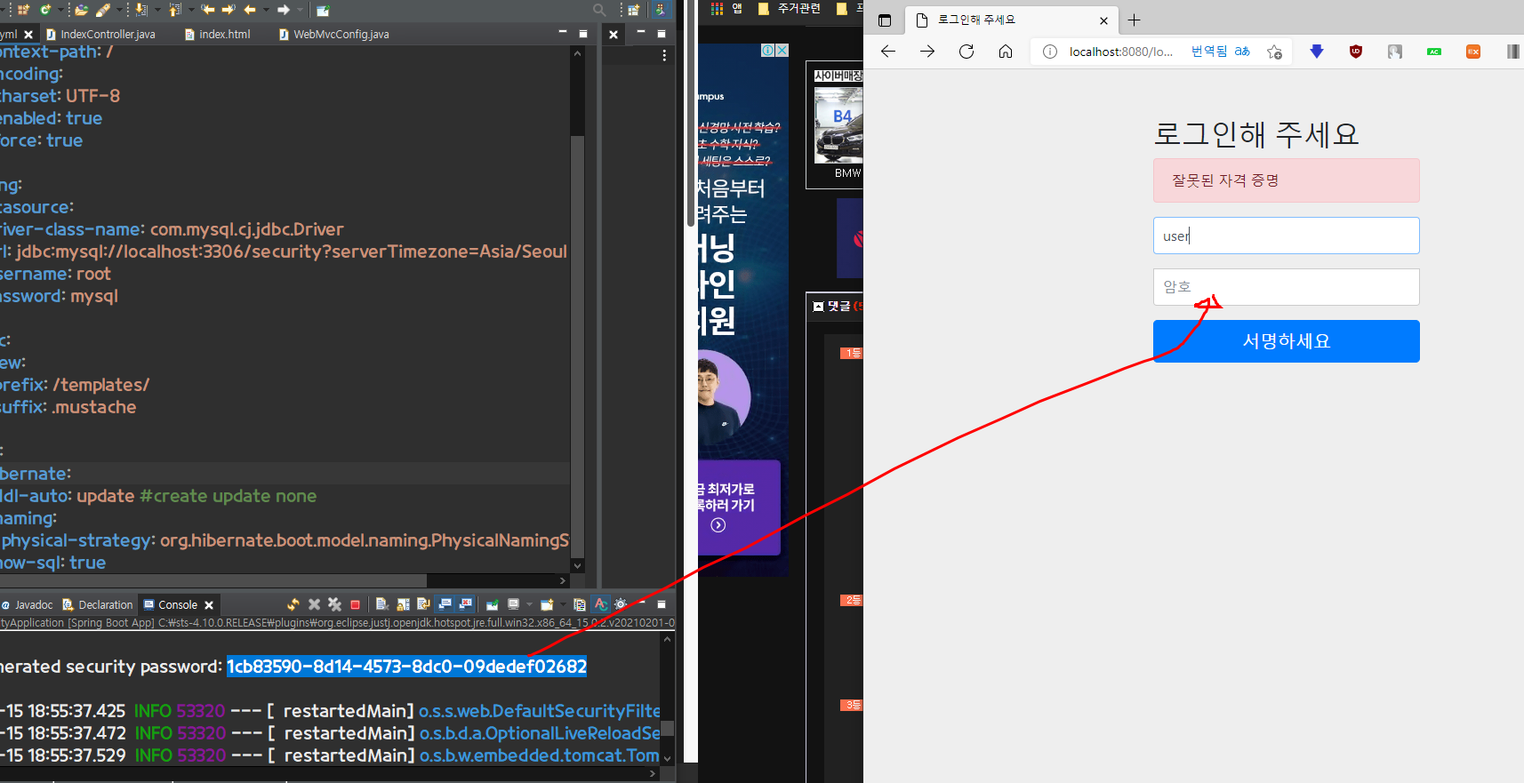Switch to the index.html editor tab
This screenshot has width=1524, height=783.
218,34
